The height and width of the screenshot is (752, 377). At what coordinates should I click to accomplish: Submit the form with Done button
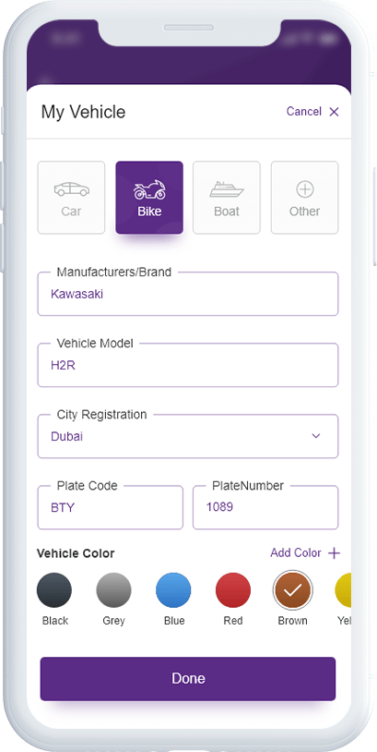click(x=187, y=679)
